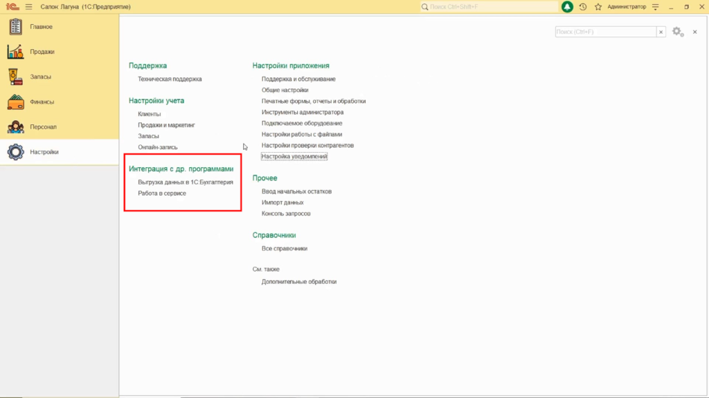Viewport: 709px width, 398px height.
Task: Close the settings panel with X
Action: point(695,32)
